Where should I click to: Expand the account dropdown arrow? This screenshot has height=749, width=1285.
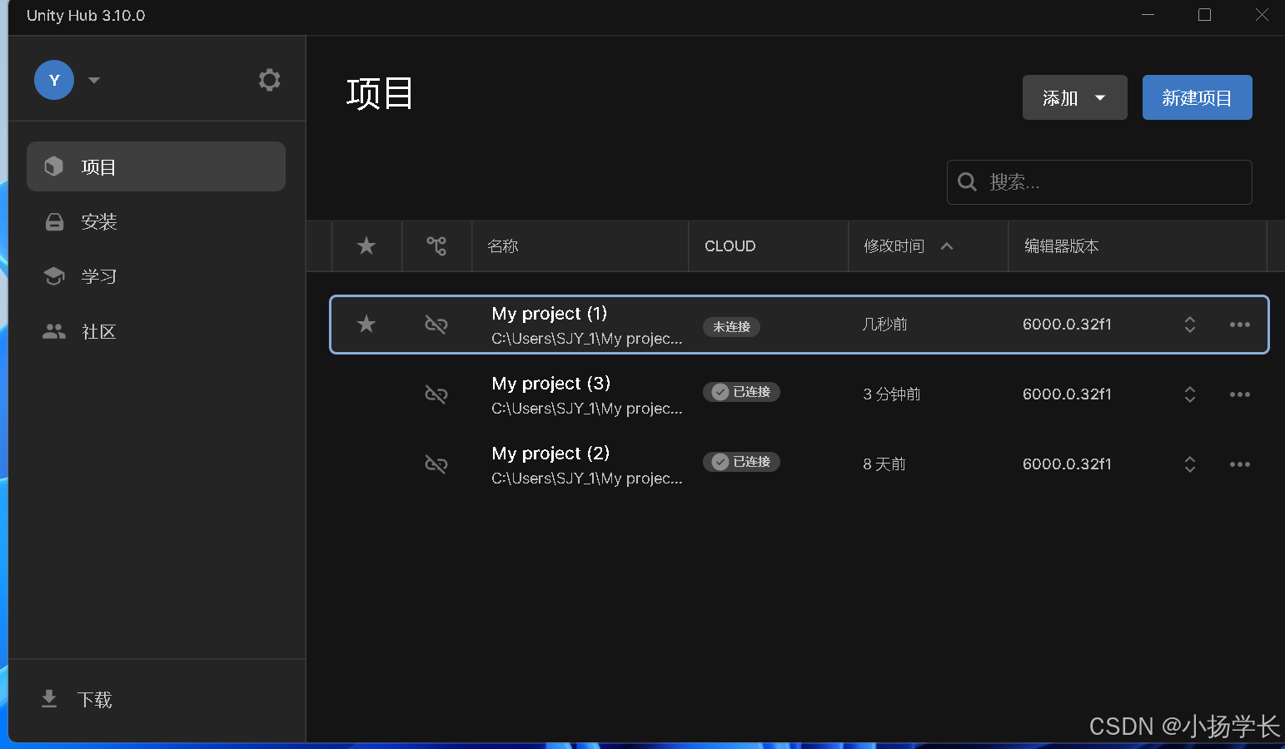pos(94,81)
